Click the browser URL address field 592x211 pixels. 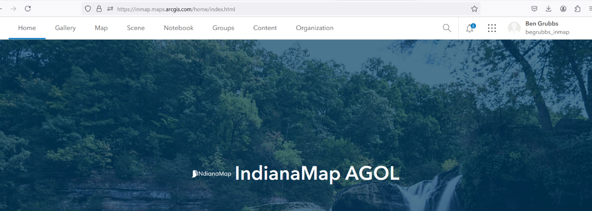tap(290, 9)
